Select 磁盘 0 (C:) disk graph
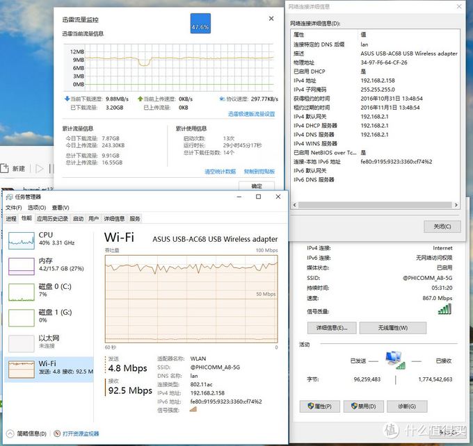 point(21,291)
